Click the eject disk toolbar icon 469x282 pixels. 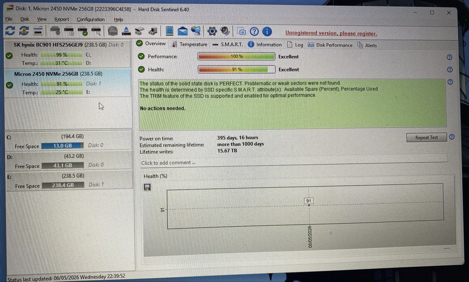click(x=126, y=31)
